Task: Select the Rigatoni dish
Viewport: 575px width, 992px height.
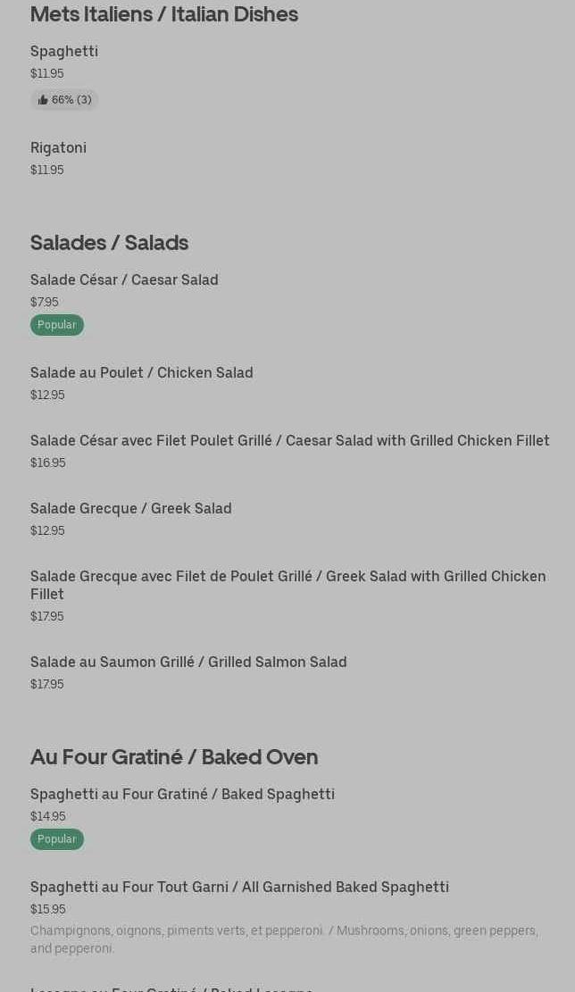Action: click(x=58, y=147)
